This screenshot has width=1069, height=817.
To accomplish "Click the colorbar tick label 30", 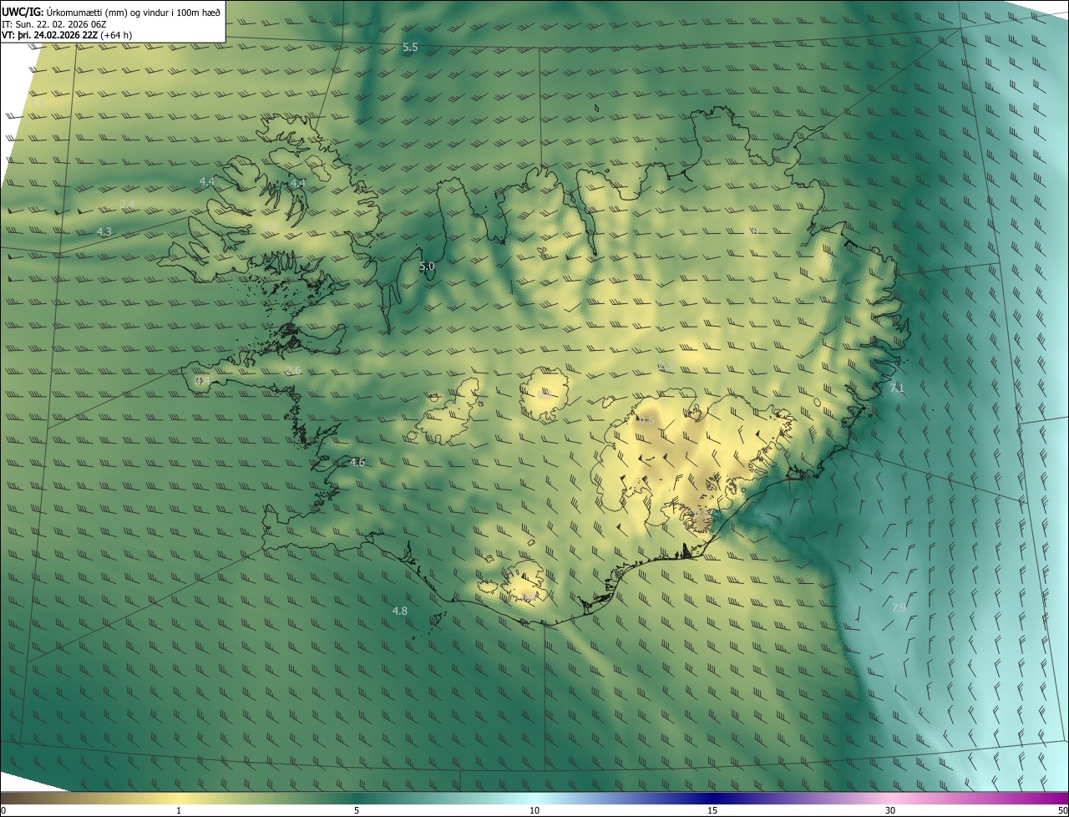I will pyautogui.click(x=890, y=810).
